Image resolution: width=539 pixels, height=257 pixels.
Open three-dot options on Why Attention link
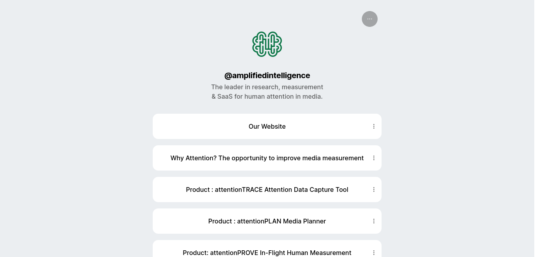point(374,158)
